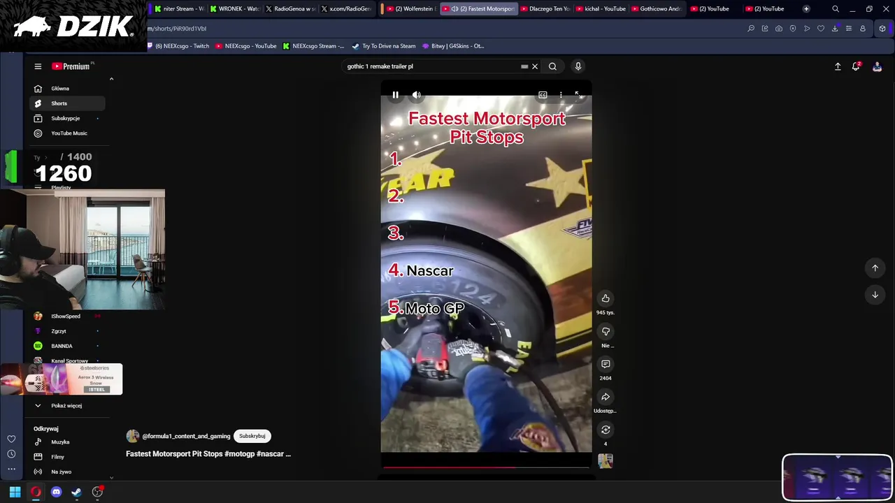Screen dimensions: 895x503
Task: Click the Shorts red progress bar
Action: 486,467
